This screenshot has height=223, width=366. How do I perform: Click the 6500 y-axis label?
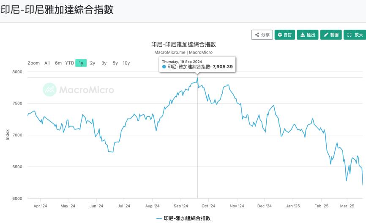click(17, 167)
